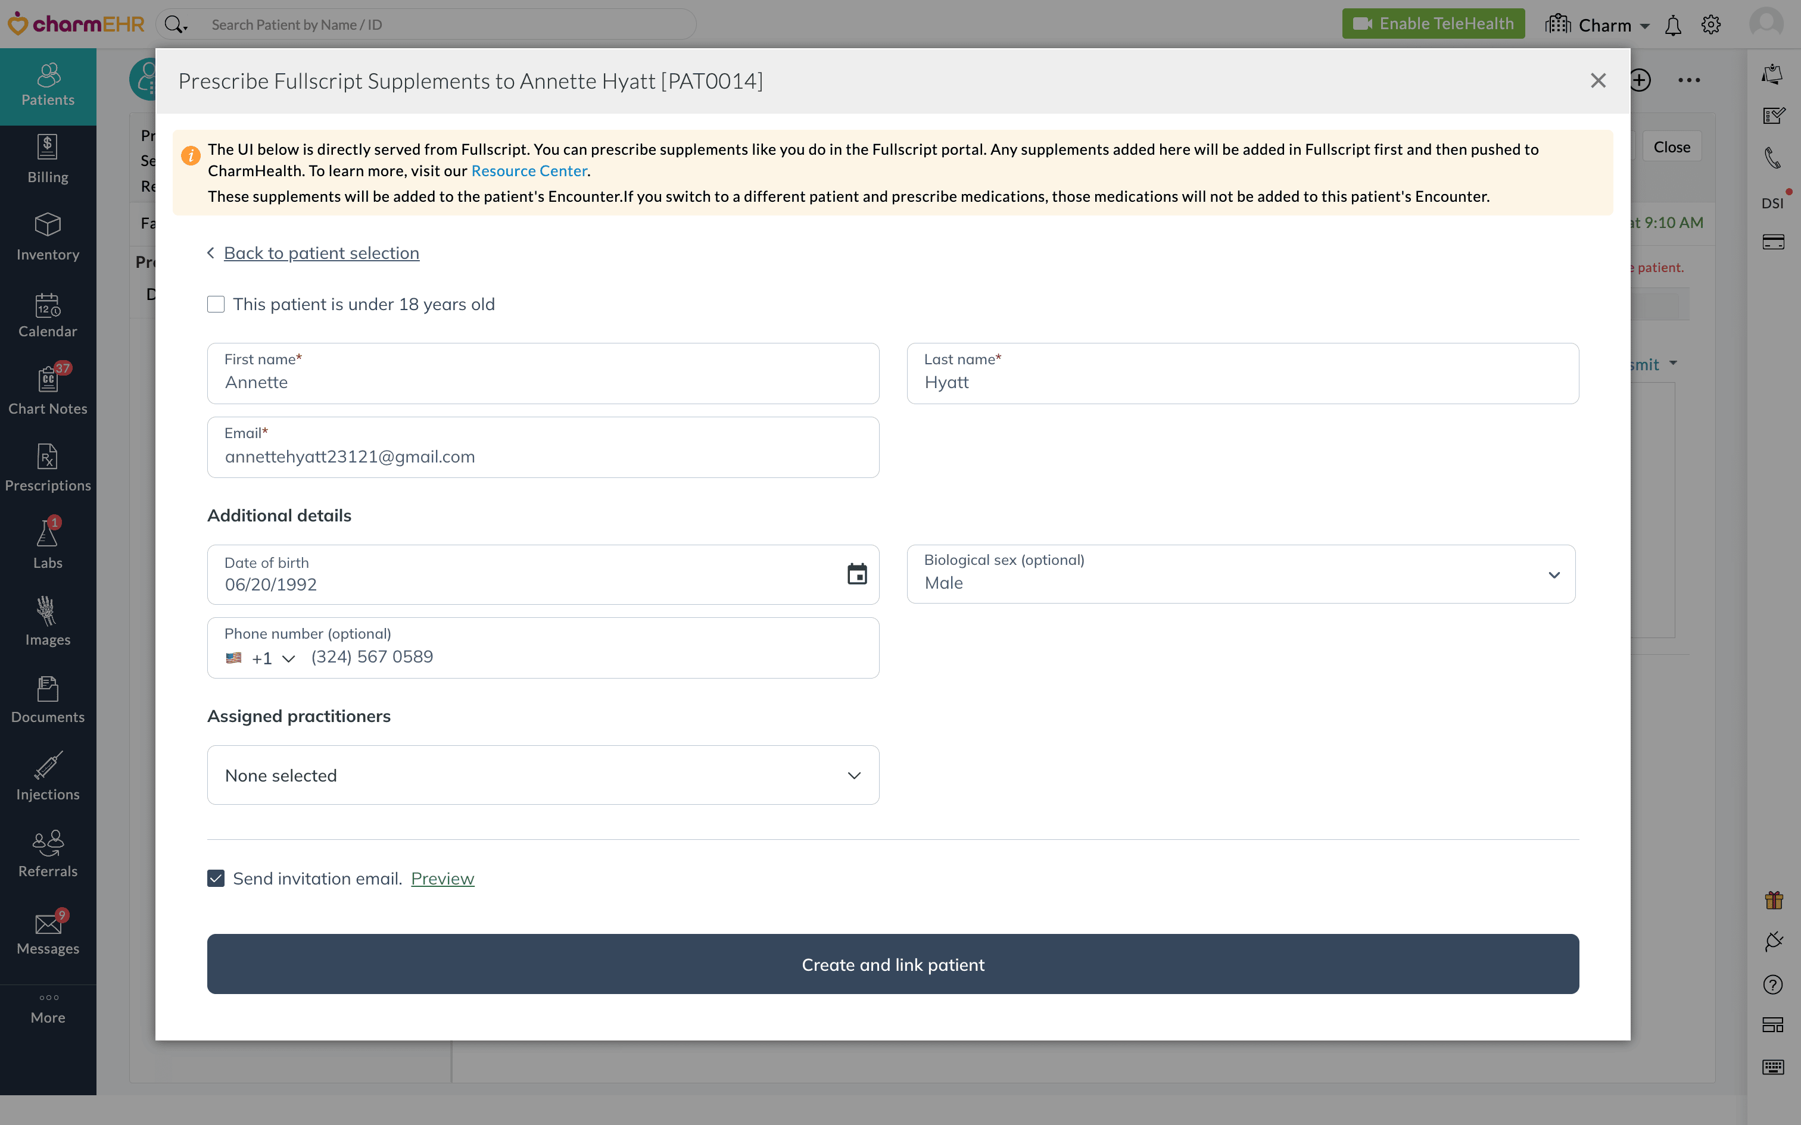Open the Labs section from sidebar
Viewport: 1801px width, 1125px height.
click(48, 543)
